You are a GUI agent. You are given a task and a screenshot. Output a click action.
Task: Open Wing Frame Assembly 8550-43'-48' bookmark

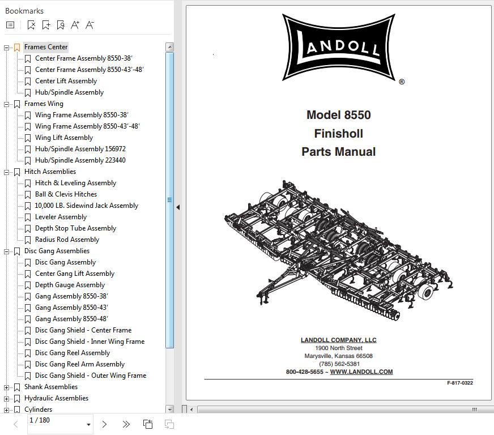coord(87,126)
